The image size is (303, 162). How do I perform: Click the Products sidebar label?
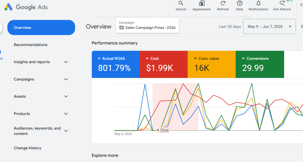[22, 114]
